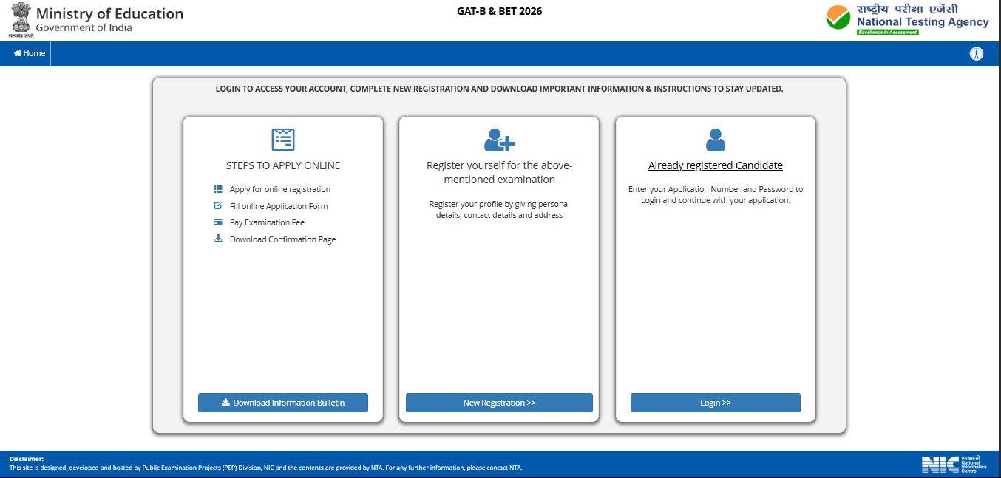This screenshot has height=478, width=1001.
Task: Click the Steps to Apply form icon
Action: pyautogui.click(x=283, y=140)
